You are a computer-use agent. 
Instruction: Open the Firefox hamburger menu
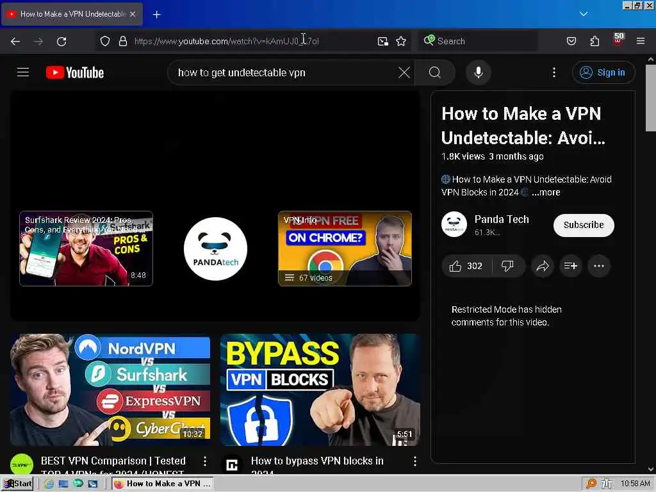tap(641, 41)
